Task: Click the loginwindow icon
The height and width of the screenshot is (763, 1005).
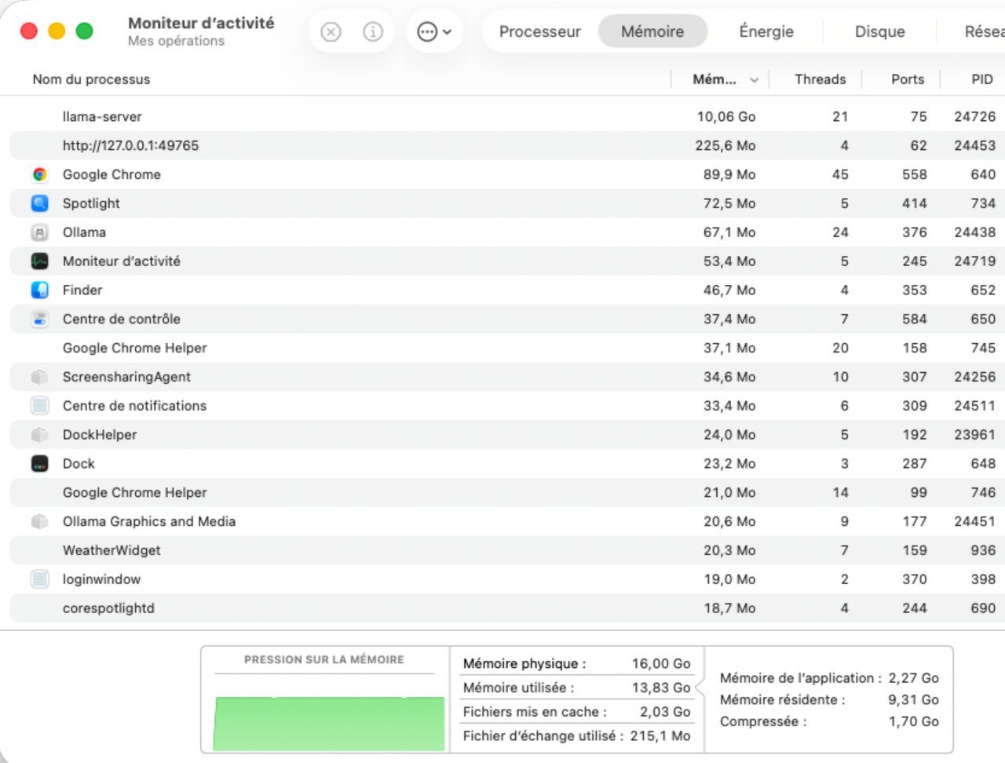Action: point(39,579)
